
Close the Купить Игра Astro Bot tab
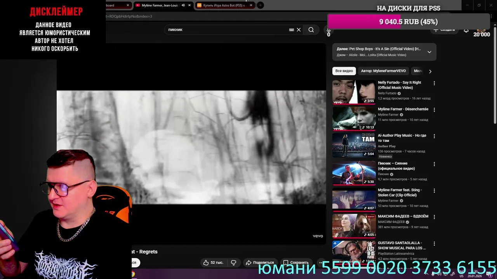click(x=251, y=5)
